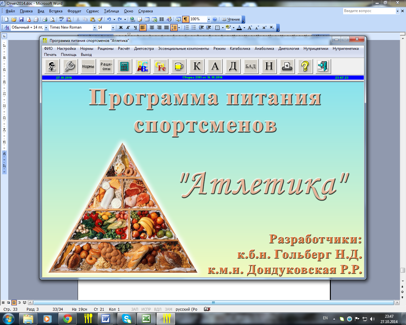Open a file with Word's folder icon
Viewport: 406px width, 325px height.
[14, 19]
